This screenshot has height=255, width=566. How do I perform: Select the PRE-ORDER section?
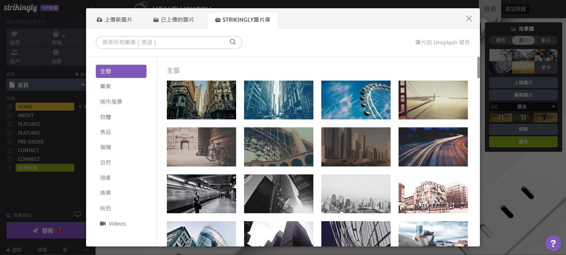31,142
